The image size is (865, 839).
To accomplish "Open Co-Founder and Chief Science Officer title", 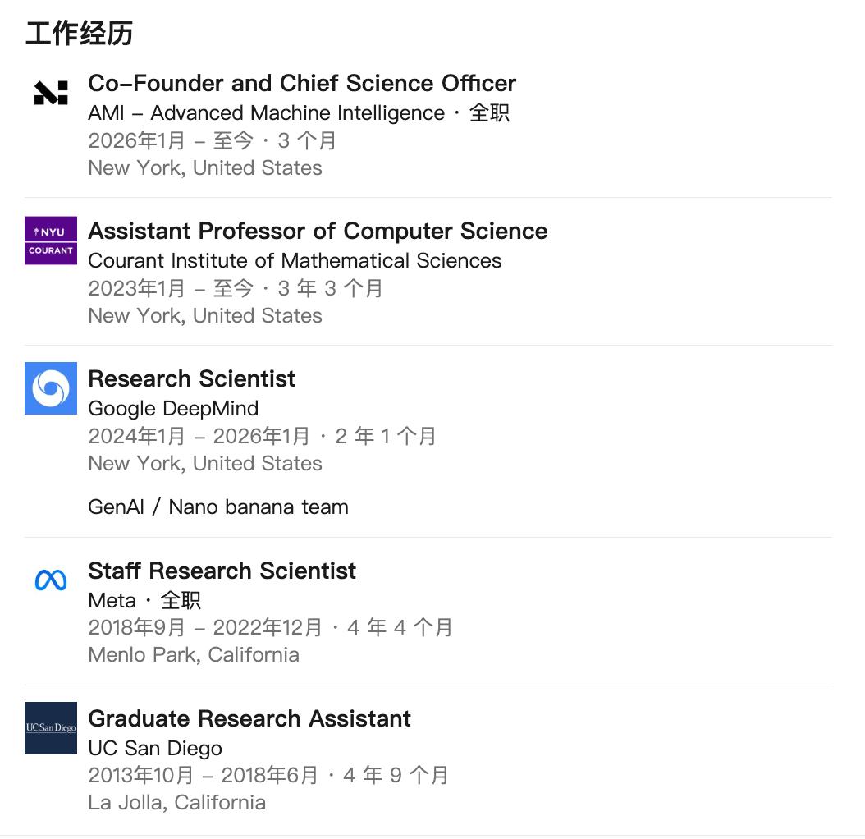I will click(x=302, y=83).
